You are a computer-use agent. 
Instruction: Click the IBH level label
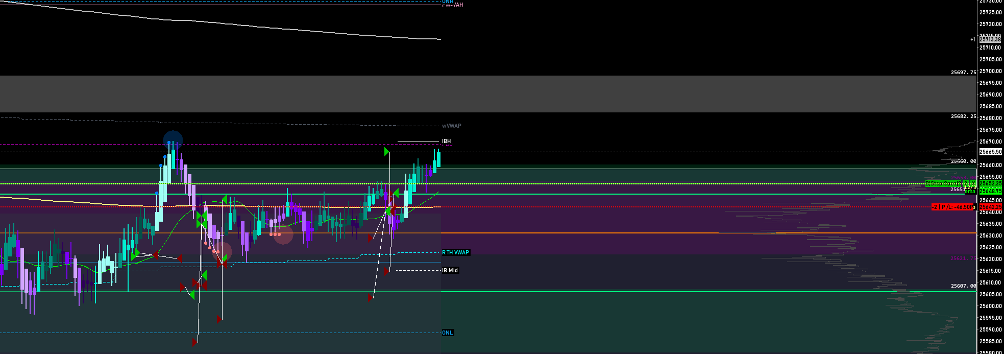click(447, 141)
